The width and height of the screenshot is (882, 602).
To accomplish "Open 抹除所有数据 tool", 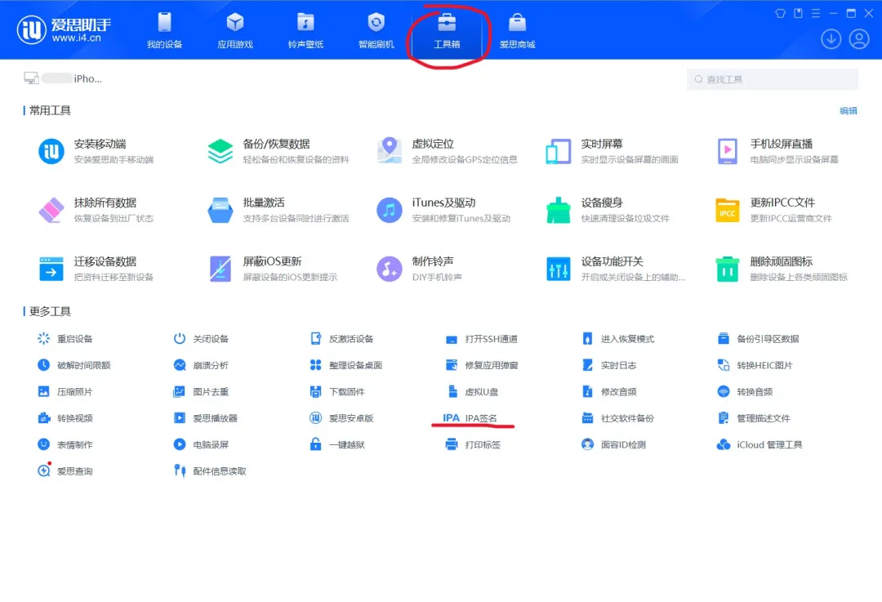I will coord(96,210).
